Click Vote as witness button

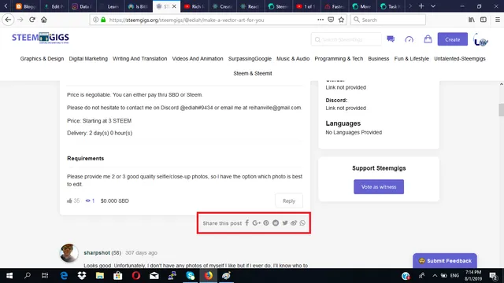[379, 187]
